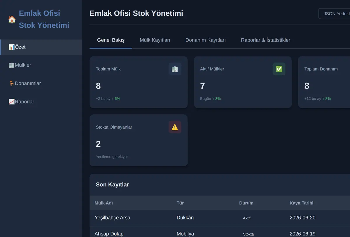Click the building icon on Toplam Mülk card
350x237 pixels.
[175, 69]
